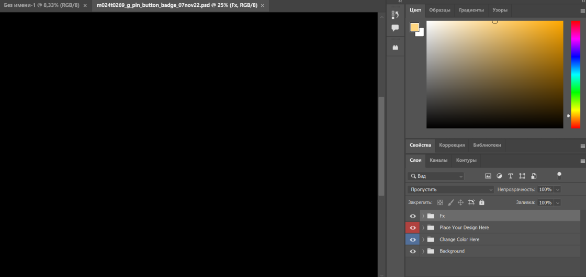The image size is (586, 277).
Task: Click the Fx group folder icon
Action: click(431, 216)
